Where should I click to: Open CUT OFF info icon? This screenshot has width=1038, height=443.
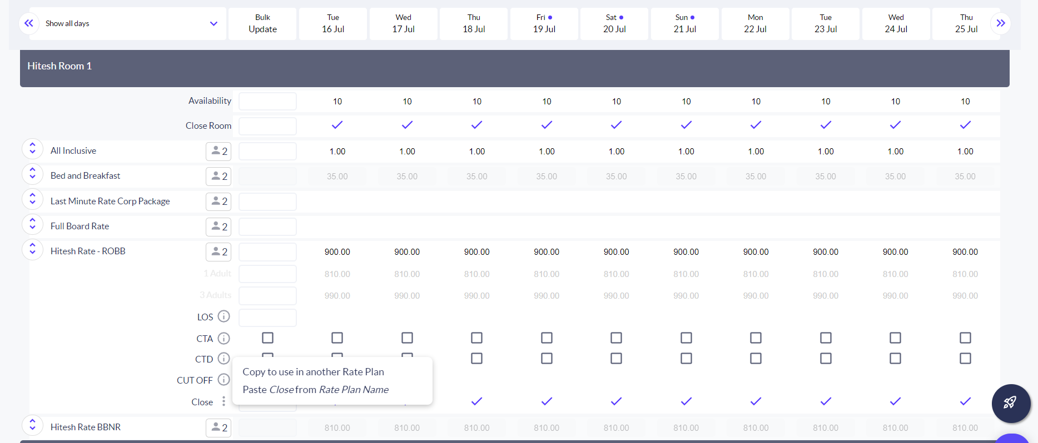point(224,380)
